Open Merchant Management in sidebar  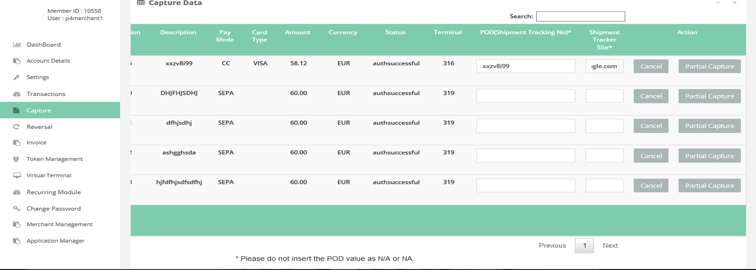tap(60, 224)
